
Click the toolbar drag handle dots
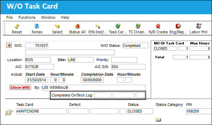(5, 28)
